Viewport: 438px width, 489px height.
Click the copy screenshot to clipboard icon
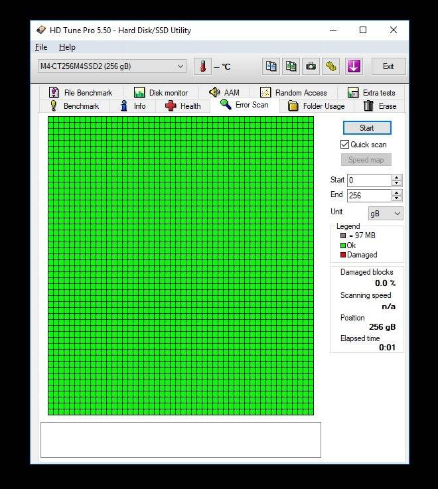click(291, 66)
